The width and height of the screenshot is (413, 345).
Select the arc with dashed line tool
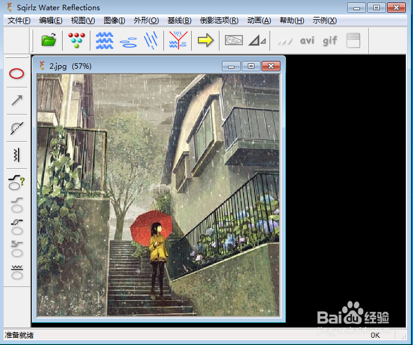[17, 128]
